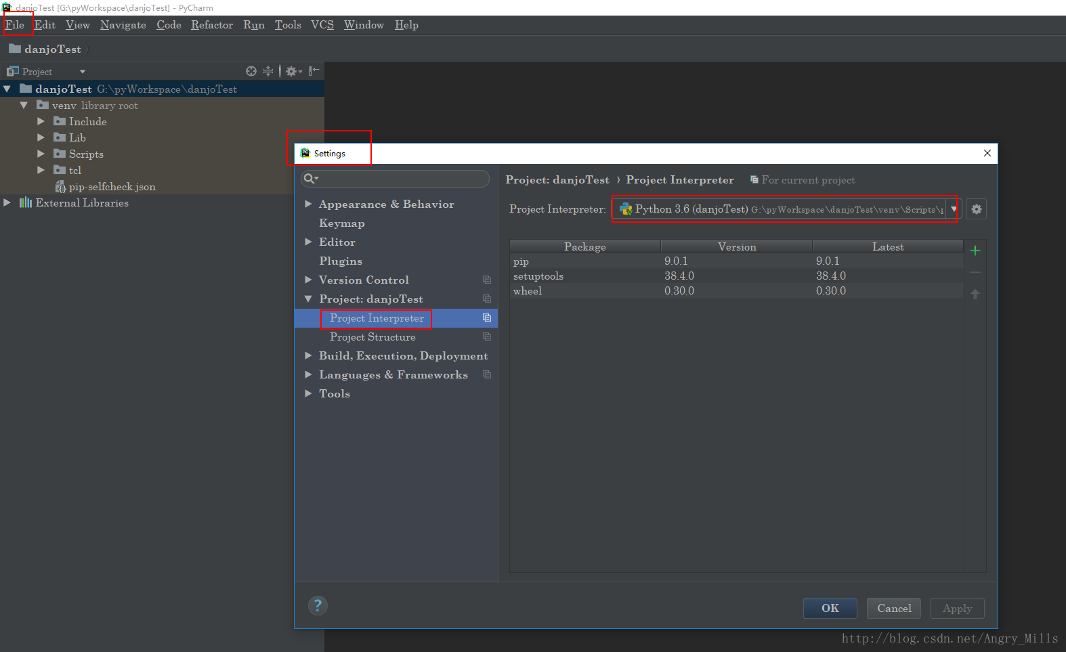Image resolution: width=1066 pixels, height=652 pixels.
Task: Close the Settings dialog
Action: (x=987, y=153)
